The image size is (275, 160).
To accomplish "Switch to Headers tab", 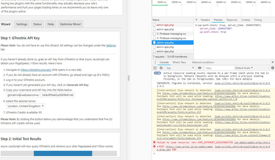I will [x=205, y=20].
